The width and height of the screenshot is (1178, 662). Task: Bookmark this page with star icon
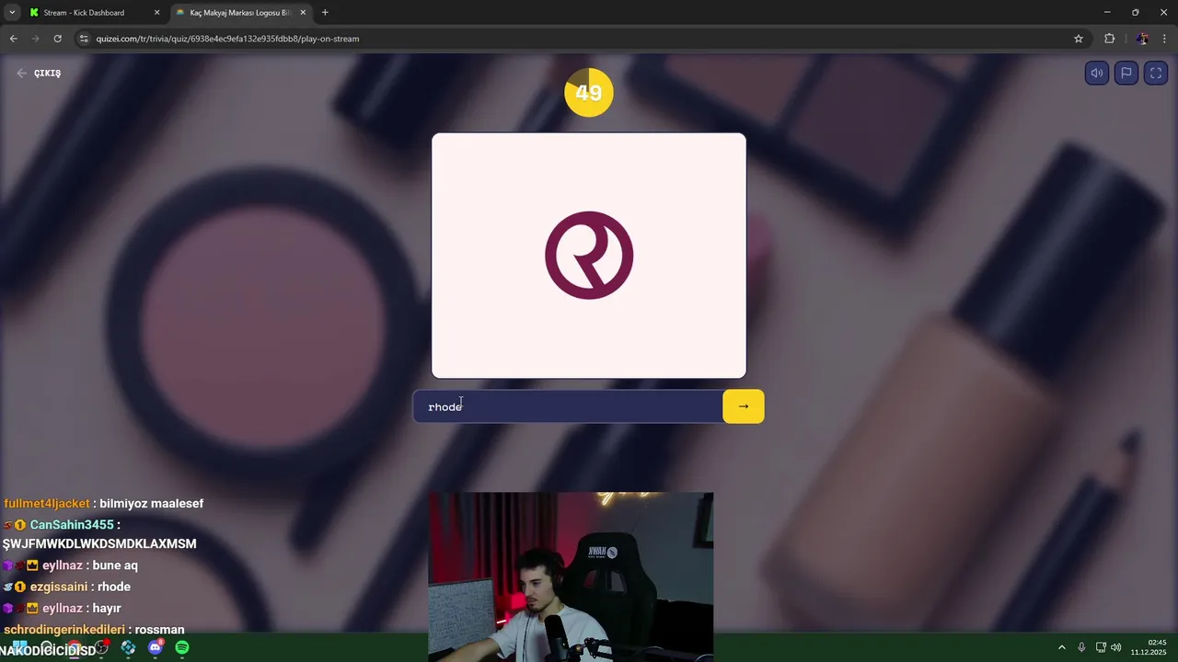pyautogui.click(x=1079, y=39)
